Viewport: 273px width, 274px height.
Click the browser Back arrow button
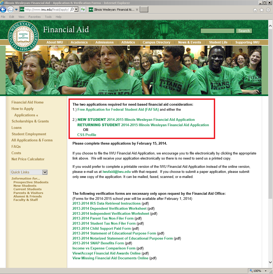(3, 10)
